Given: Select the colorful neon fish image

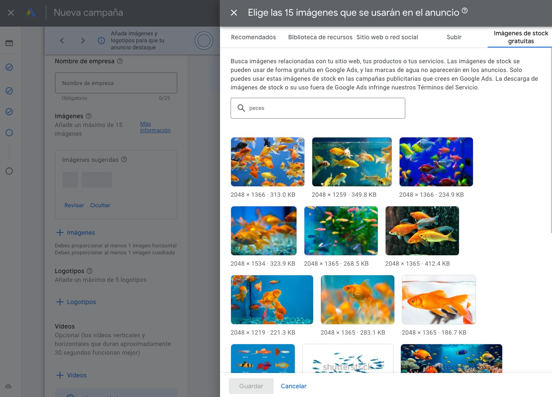Looking at the screenshot, I should tap(436, 162).
